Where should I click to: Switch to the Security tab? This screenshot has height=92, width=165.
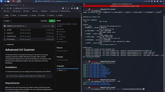[51, 15]
